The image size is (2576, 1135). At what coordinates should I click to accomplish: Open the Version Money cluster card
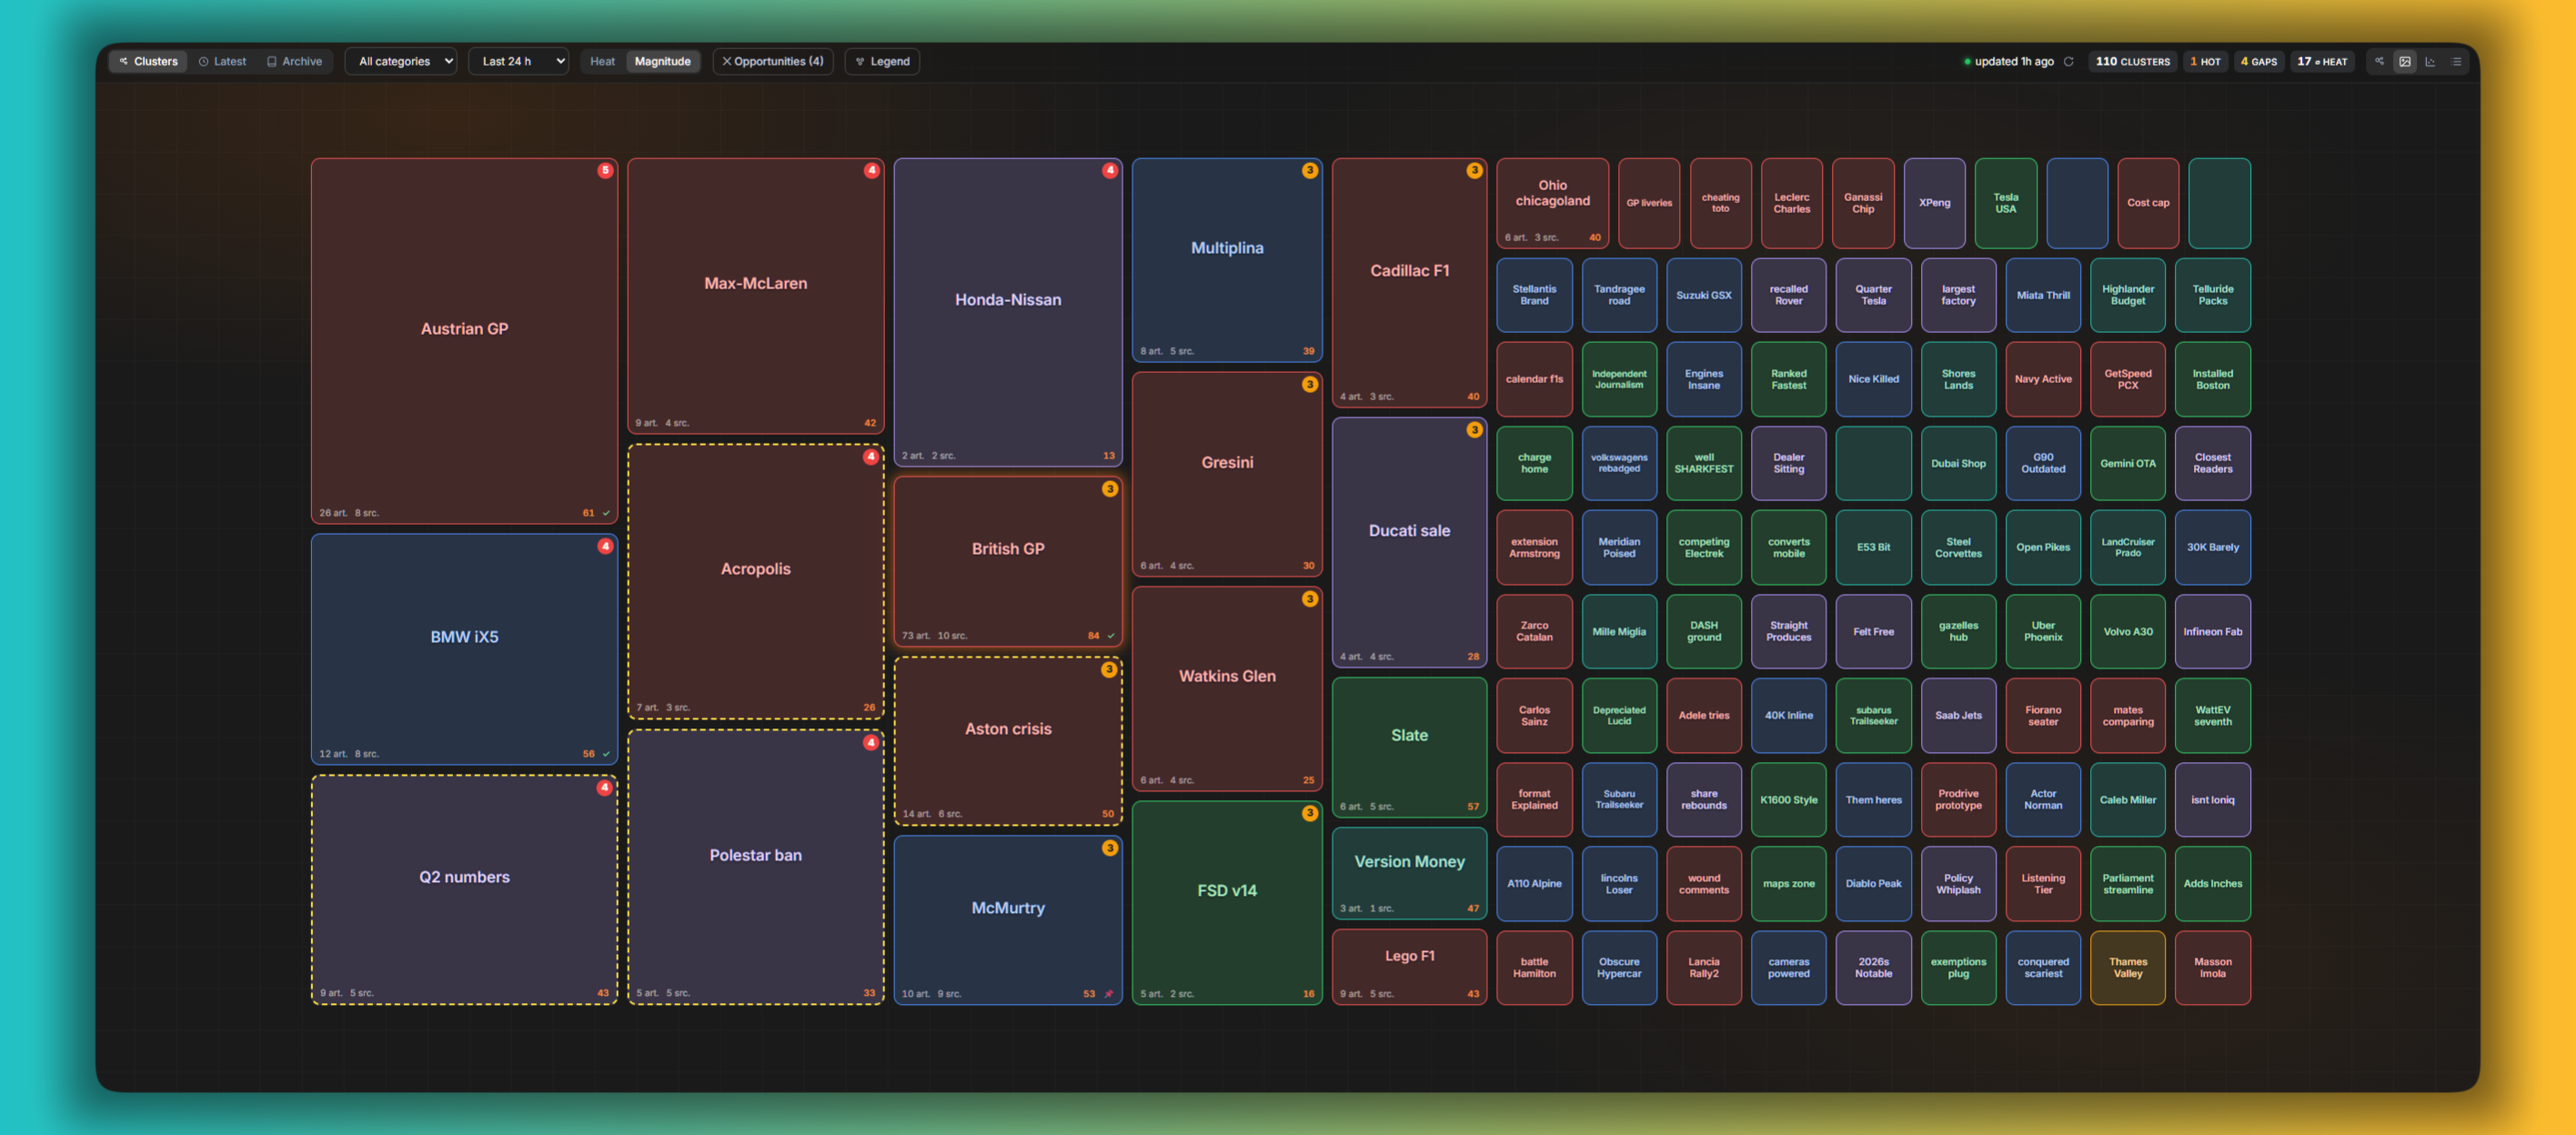tap(1409, 873)
